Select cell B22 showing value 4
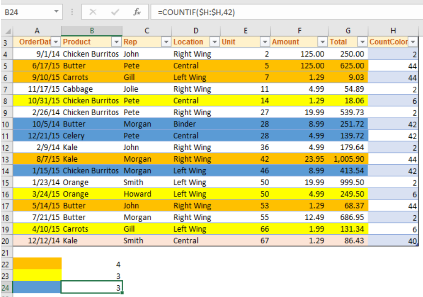Viewport: 423px width, 297px height. pos(92,264)
